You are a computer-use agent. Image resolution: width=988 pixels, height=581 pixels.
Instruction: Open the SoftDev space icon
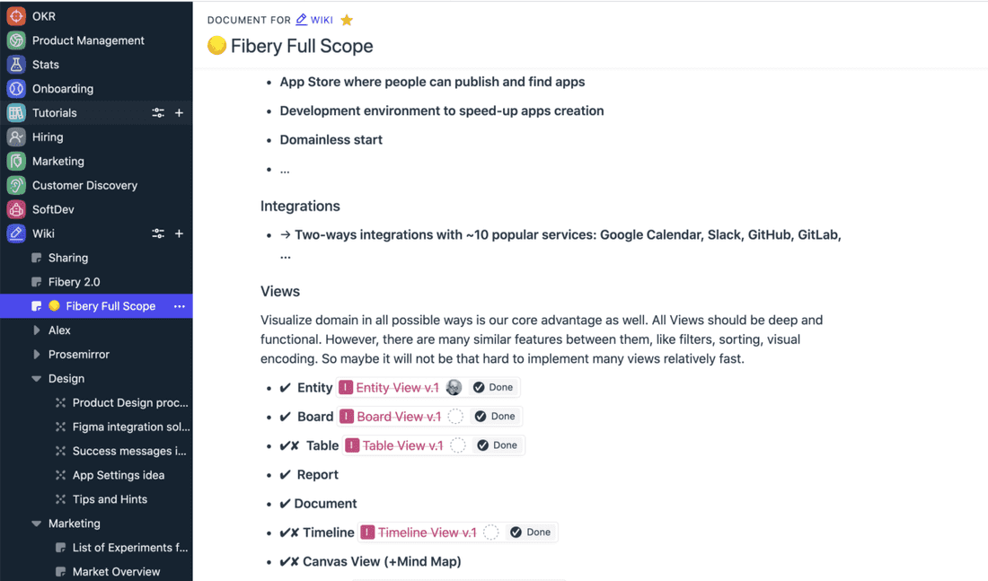pyautogui.click(x=14, y=208)
